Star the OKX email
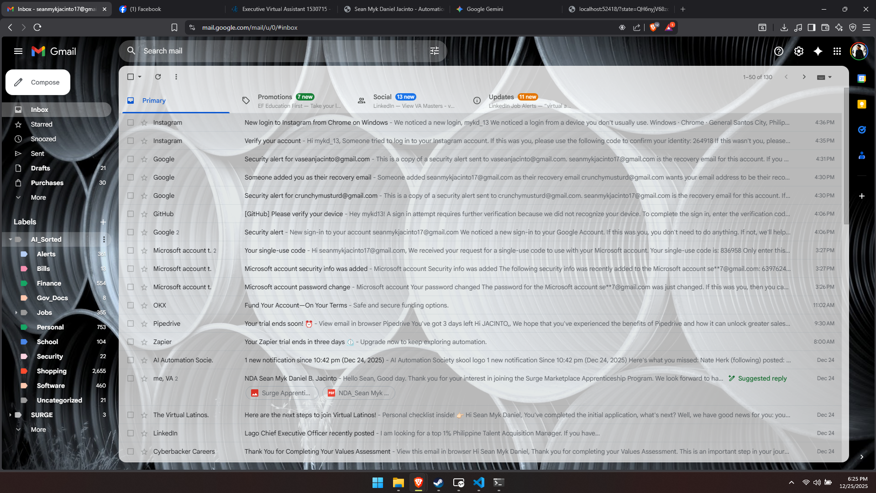Viewport: 876px width, 493px height. tap(144, 305)
